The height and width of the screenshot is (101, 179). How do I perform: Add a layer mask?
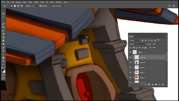149,84
